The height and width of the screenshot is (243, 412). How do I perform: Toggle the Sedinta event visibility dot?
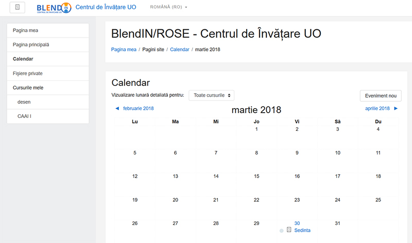click(281, 231)
